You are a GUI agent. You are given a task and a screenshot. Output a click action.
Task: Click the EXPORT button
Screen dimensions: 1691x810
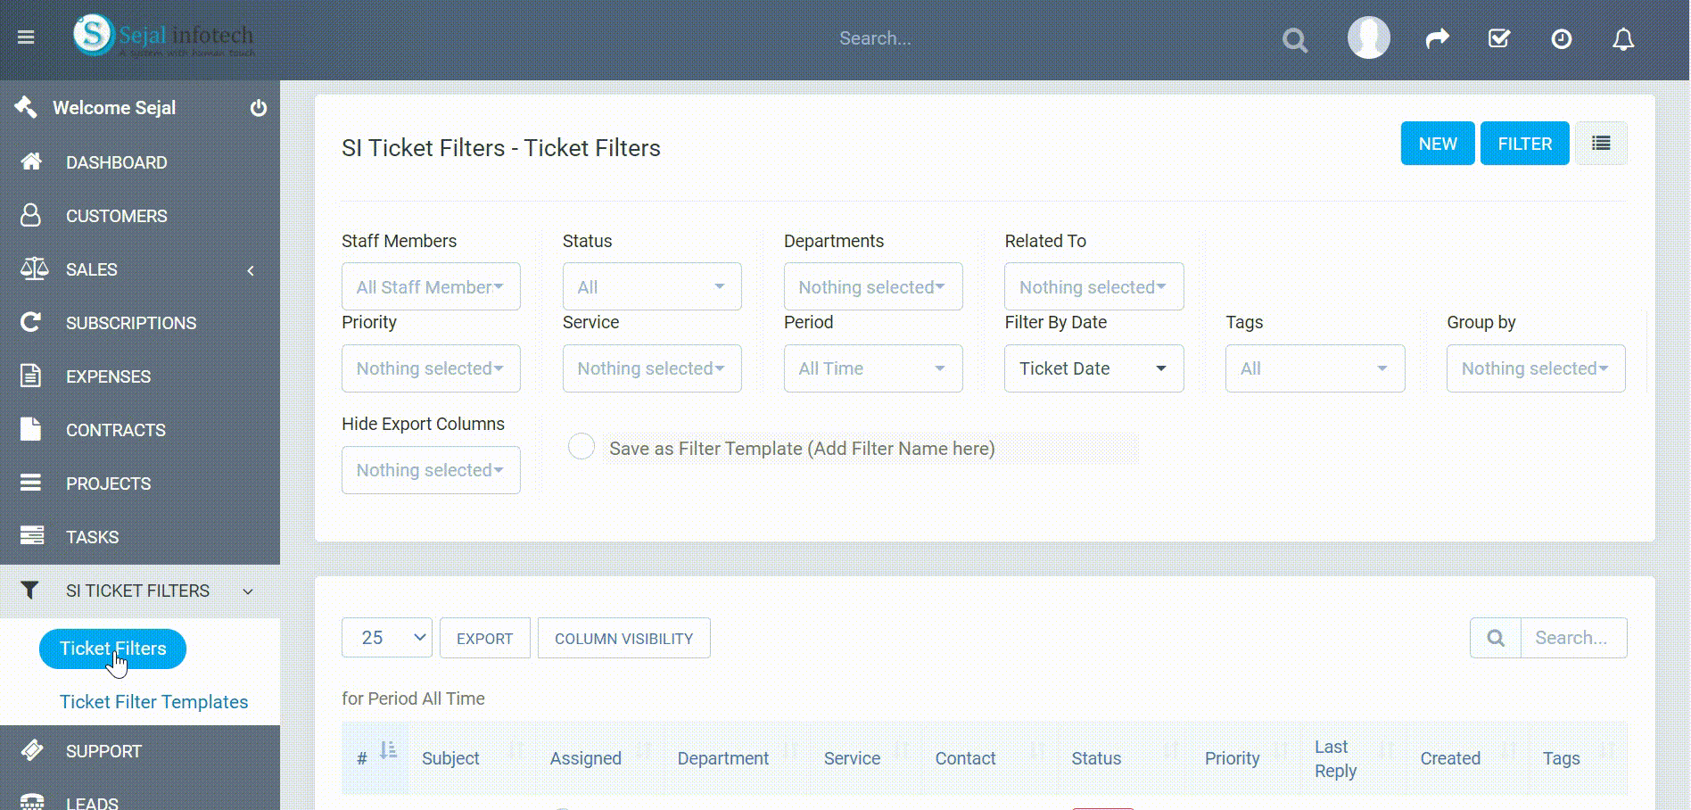pyautogui.click(x=485, y=639)
